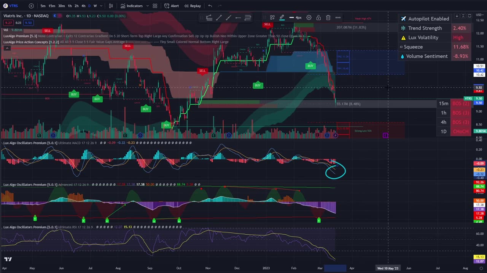Select the extended line drawing tool
The width and height of the screenshot is (487, 273).
point(228,17)
